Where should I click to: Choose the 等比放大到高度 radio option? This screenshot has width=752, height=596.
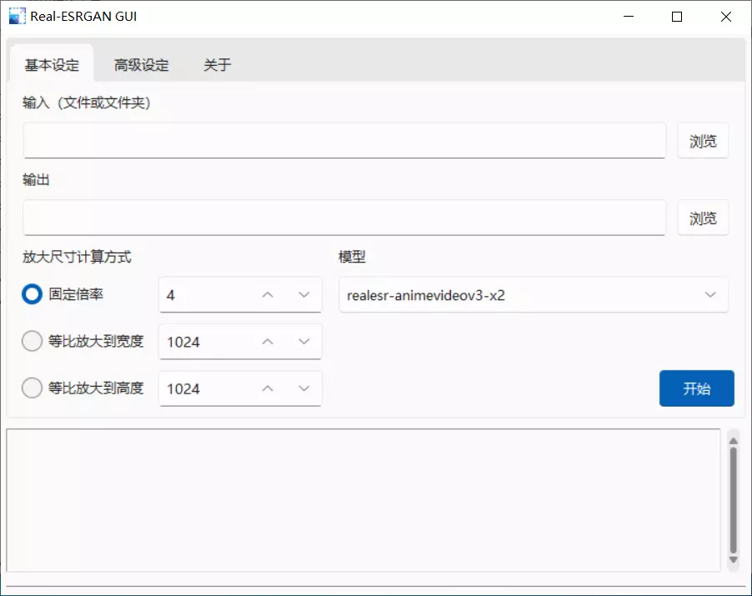[x=33, y=388]
